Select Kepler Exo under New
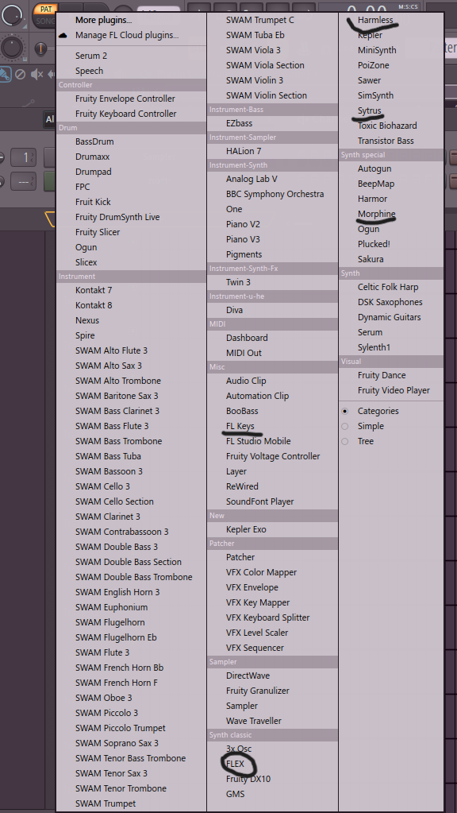The height and width of the screenshot is (813, 457). (247, 529)
